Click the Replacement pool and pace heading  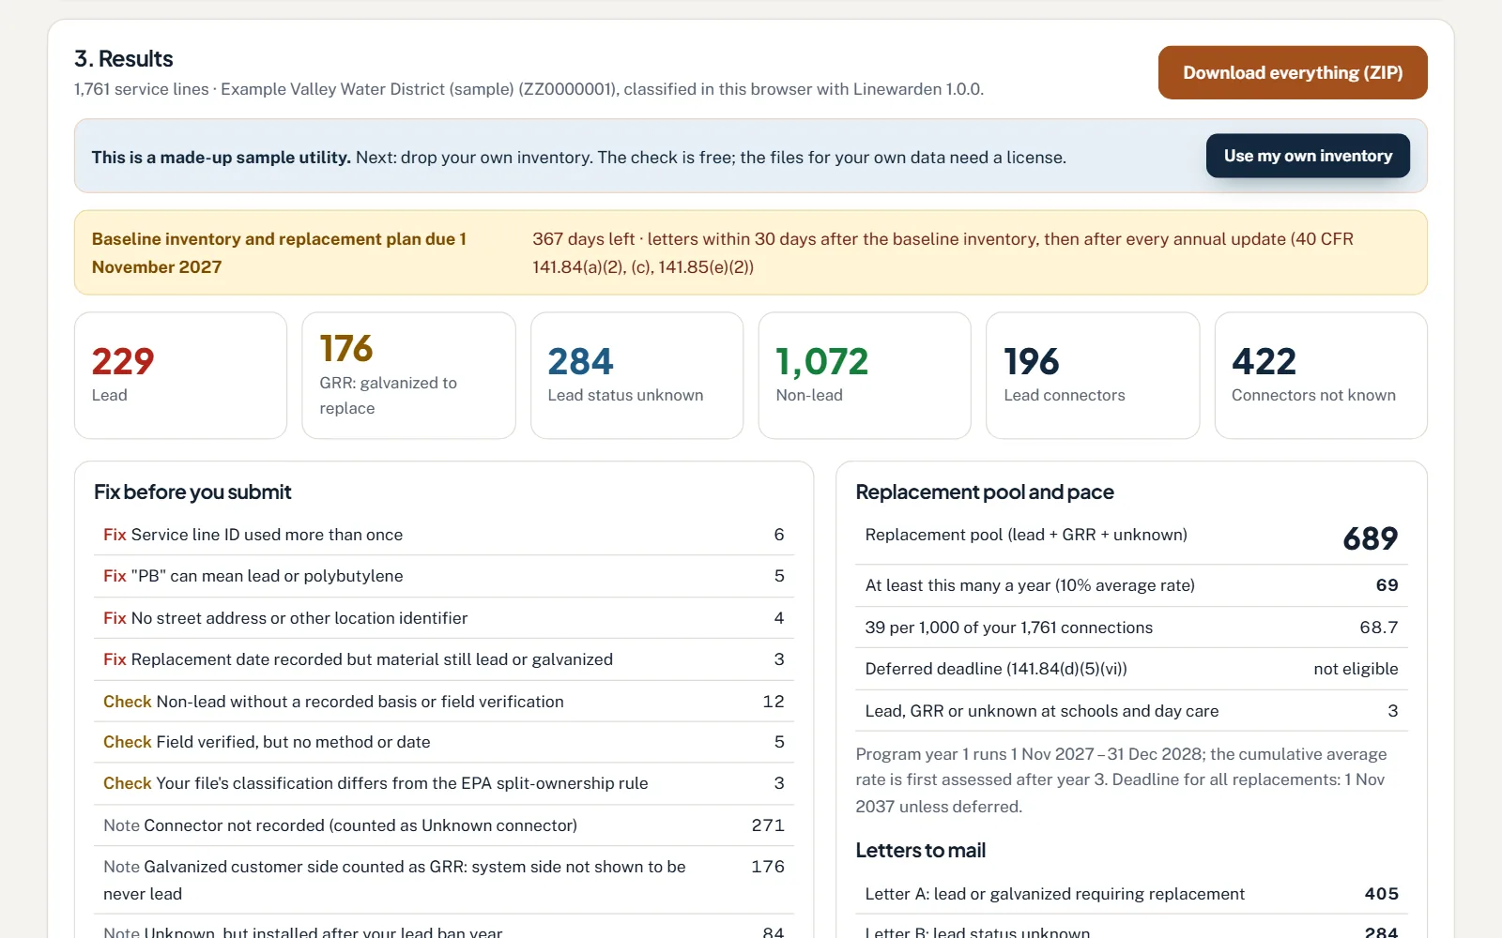coord(985,492)
